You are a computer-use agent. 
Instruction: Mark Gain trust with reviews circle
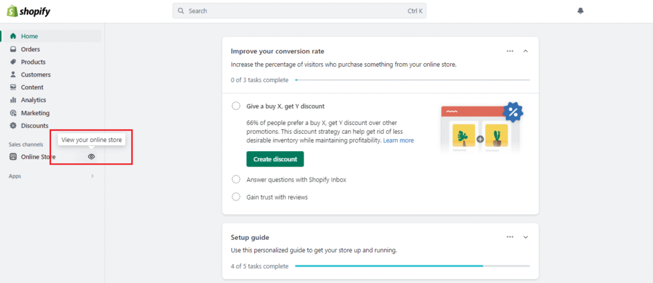(236, 197)
